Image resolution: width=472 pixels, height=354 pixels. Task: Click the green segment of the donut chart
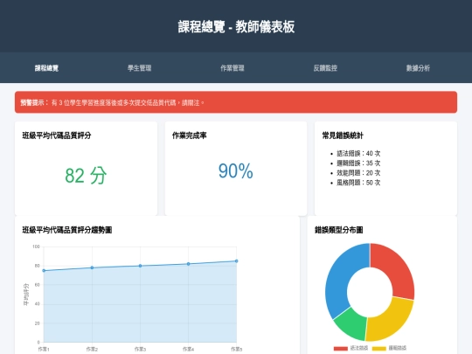352,323
